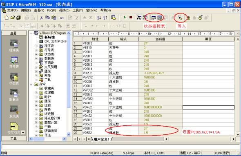
Task: Open 符号表 from the navigation bar
Action: click(14, 62)
